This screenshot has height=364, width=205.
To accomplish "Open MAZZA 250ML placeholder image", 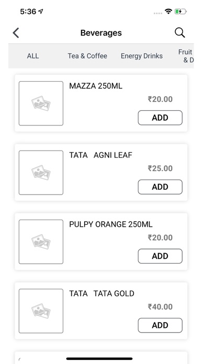I will click(x=41, y=104).
